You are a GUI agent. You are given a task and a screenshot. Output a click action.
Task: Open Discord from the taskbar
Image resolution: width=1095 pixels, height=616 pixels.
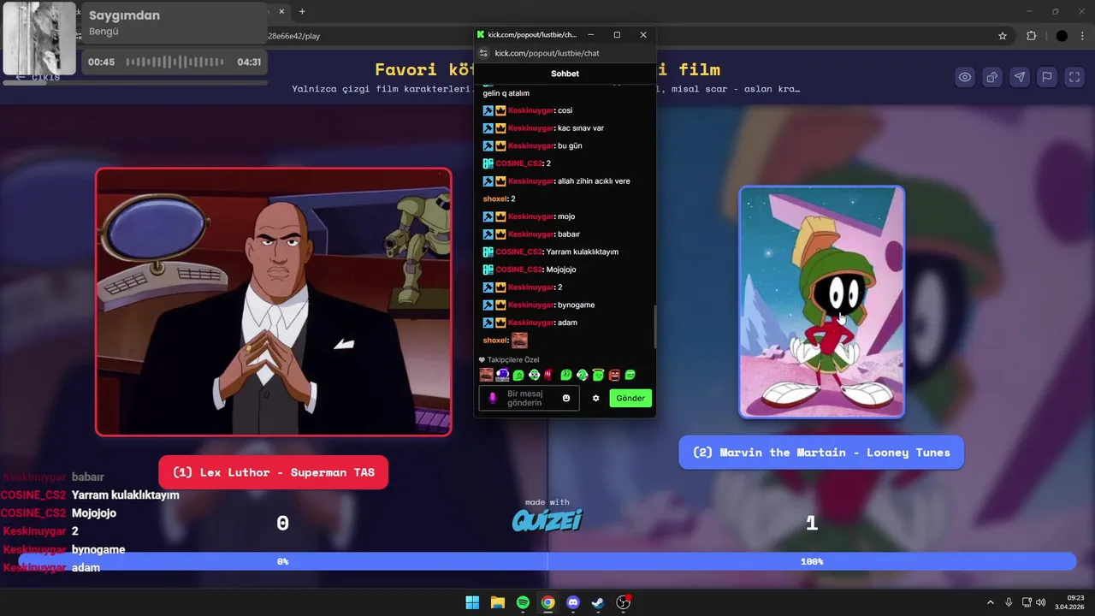point(573,602)
